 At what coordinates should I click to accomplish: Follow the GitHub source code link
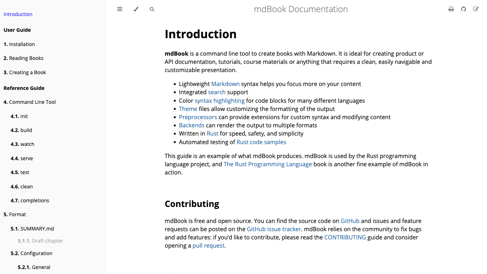click(x=350, y=221)
